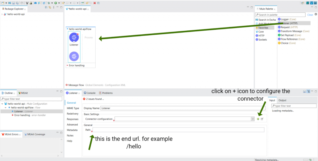Focus the Search in palette field
Viewport: 318px width, 161px height.
tap(280, 15)
